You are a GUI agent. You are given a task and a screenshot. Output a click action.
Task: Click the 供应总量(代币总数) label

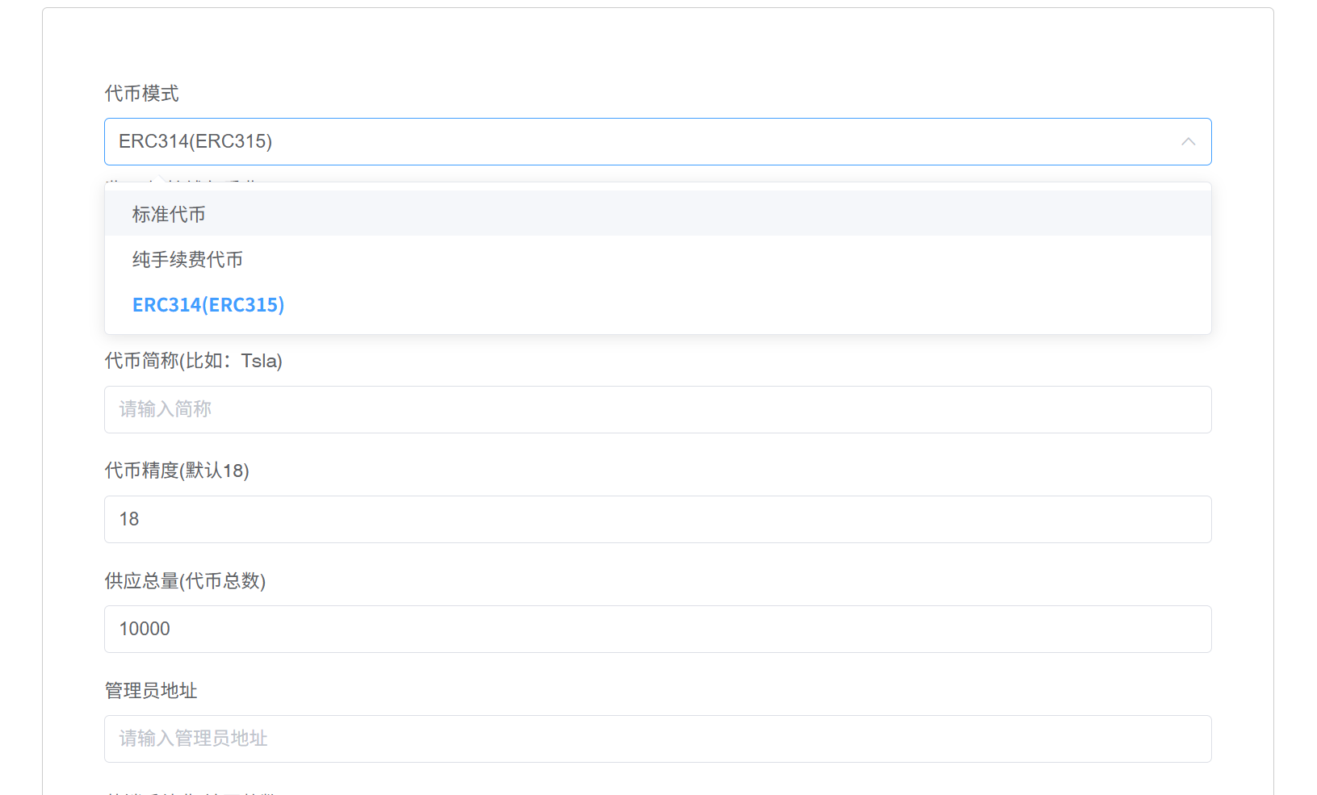pyautogui.click(x=185, y=580)
